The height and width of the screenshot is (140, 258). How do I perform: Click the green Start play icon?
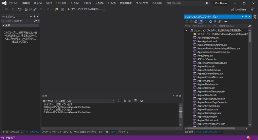pos(69,9)
